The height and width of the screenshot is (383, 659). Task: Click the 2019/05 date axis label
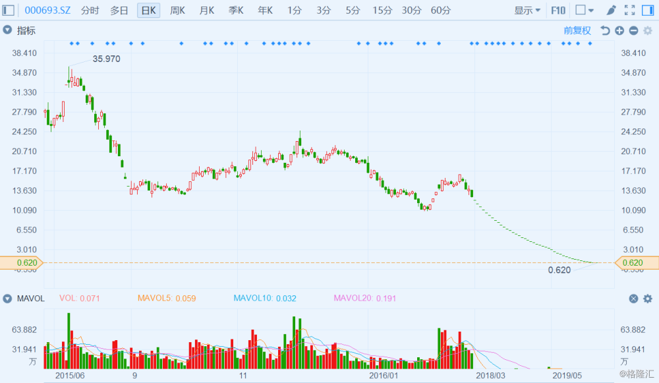pyautogui.click(x=567, y=376)
